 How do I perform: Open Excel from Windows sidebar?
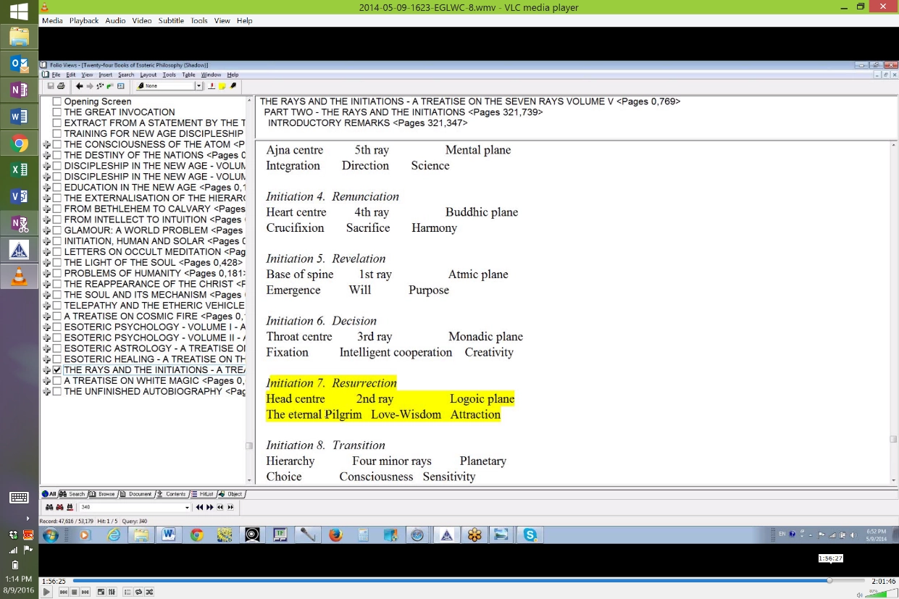pos(19,169)
